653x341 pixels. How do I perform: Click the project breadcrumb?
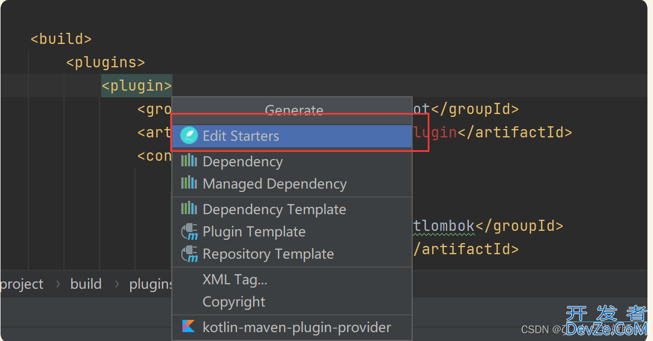tap(22, 284)
